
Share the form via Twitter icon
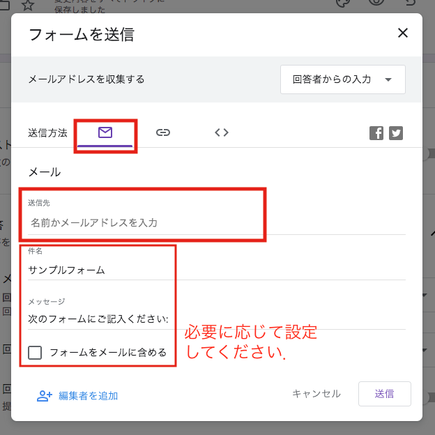(x=396, y=133)
